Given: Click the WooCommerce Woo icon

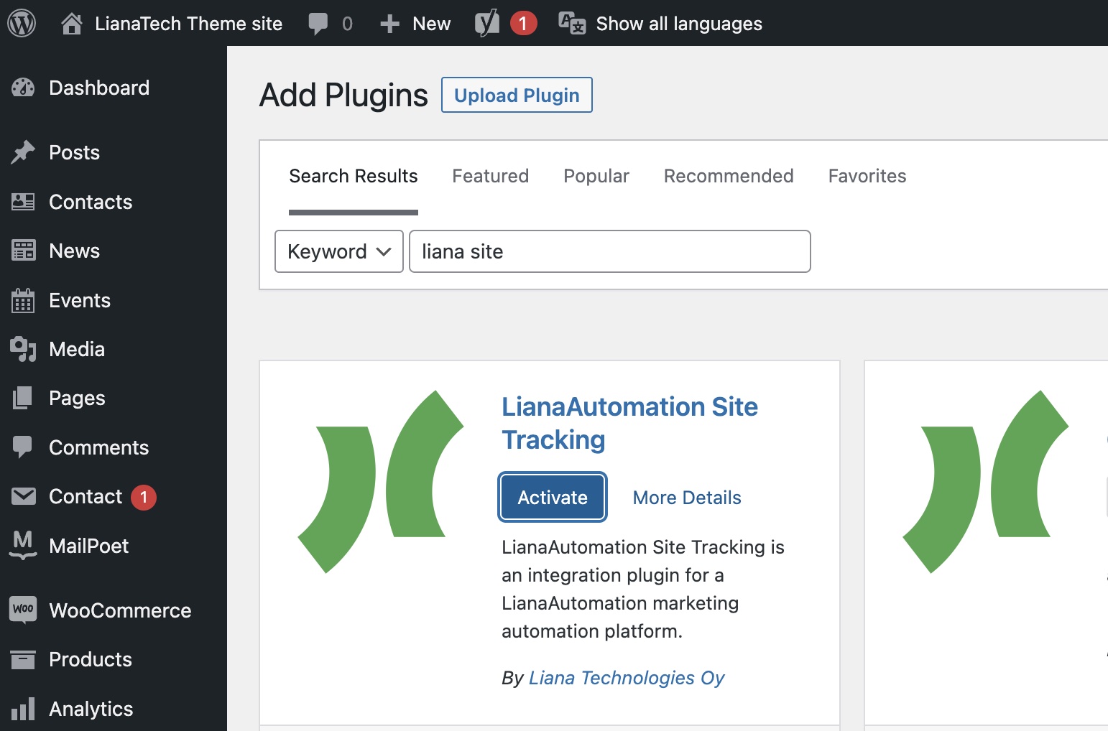Looking at the screenshot, I should click(23, 610).
